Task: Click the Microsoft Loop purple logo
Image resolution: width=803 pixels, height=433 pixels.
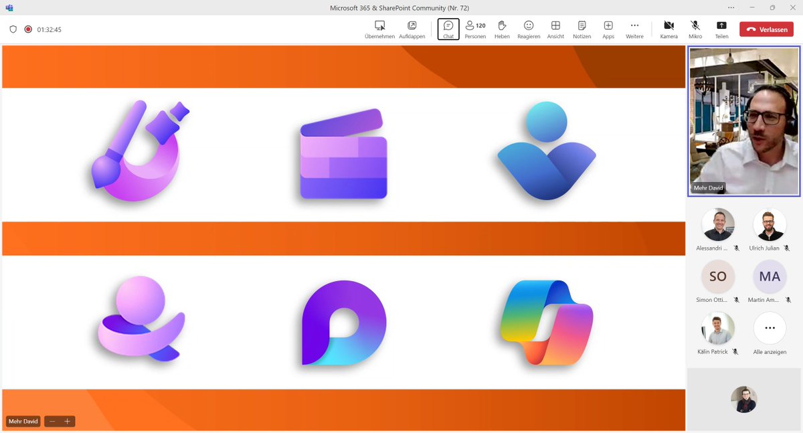Action: [344, 323]
